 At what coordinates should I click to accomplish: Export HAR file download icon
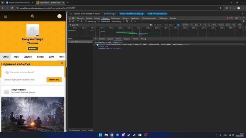tap(135, 21)
